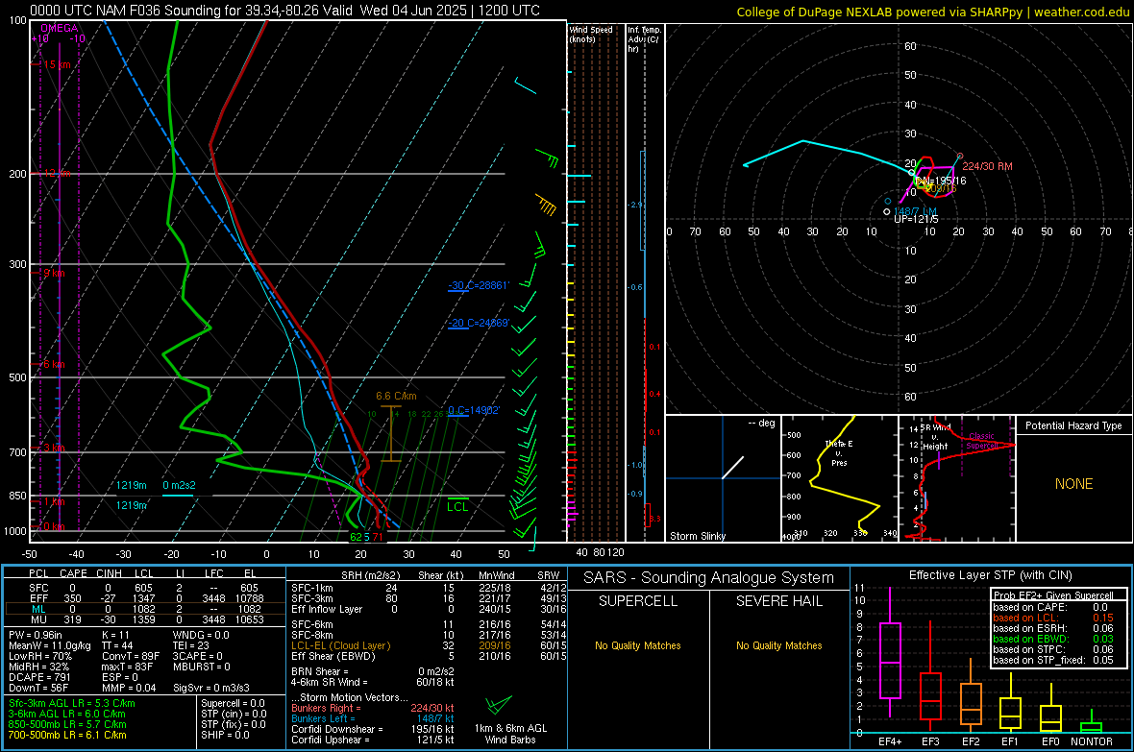This screenshot has width=1134, height=752.
Task: Click the Theta-E v. Pres label
Action: tap(839, 452)
